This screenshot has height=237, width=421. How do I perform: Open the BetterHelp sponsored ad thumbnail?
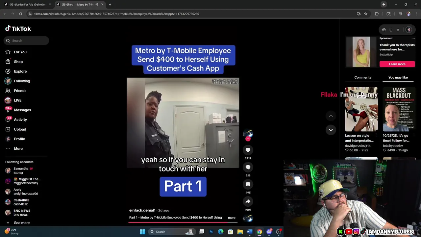pyautogui.click(x=361, y=52)
